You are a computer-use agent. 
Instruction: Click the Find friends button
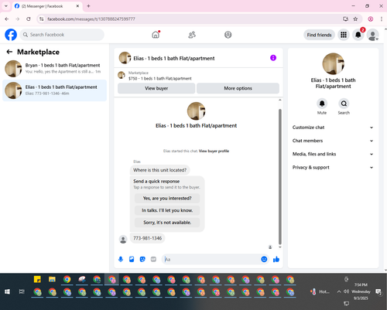pyautogui.click(x=319, y=35)
